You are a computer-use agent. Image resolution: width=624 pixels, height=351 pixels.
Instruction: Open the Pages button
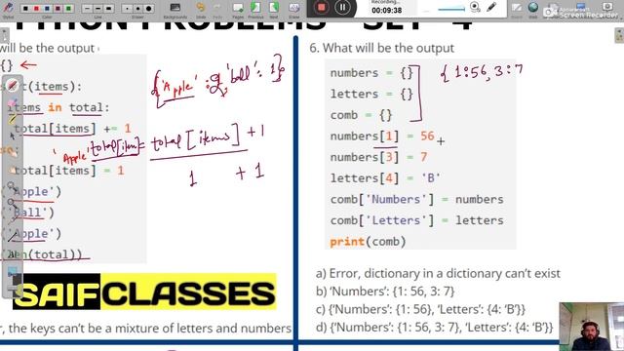(x=238, y=10)
